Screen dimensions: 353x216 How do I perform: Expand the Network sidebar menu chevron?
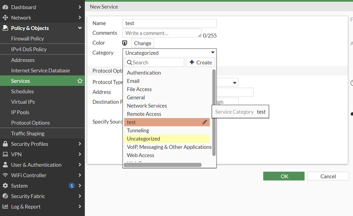[x=80, y=18]
